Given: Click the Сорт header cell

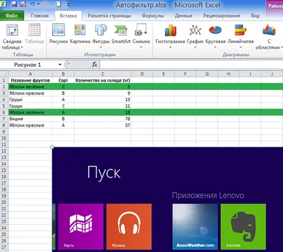Looking at the screenshot, I should tap(63, 80).
